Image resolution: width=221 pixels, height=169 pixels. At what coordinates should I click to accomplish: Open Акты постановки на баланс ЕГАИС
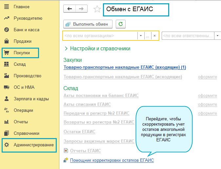click(101, 96)
